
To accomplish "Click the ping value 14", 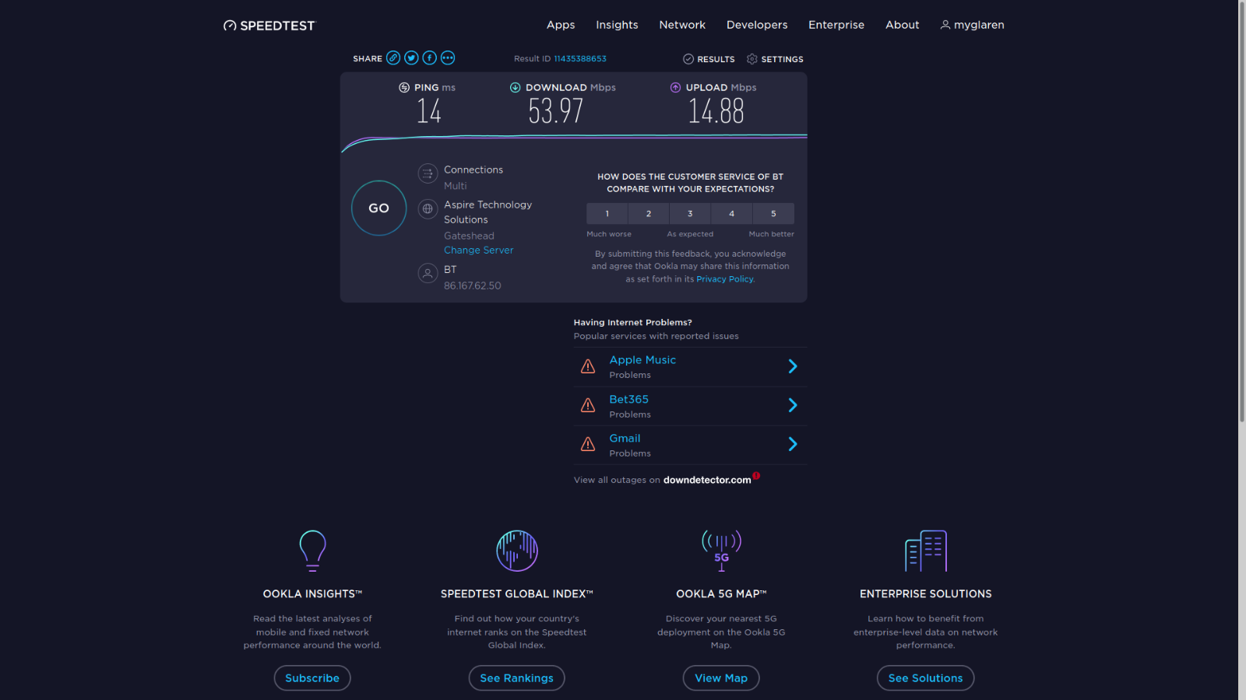I will (429, 111).
